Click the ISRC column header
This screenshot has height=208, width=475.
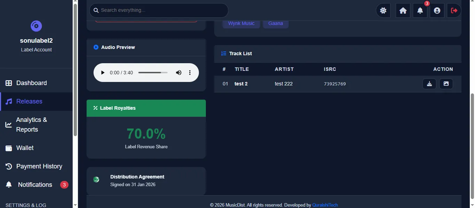pyautogui.click(x=330, y=69)
